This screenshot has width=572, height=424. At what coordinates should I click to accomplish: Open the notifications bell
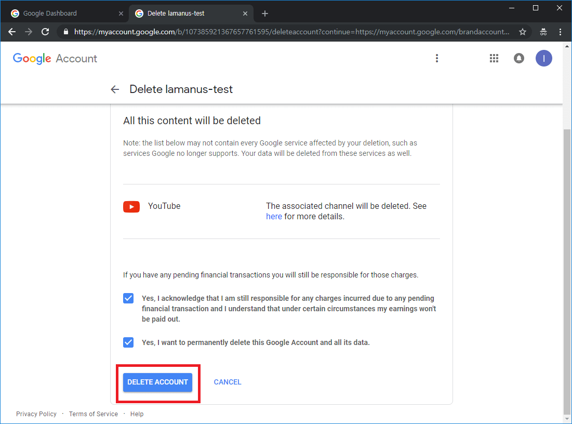(518, 58)
